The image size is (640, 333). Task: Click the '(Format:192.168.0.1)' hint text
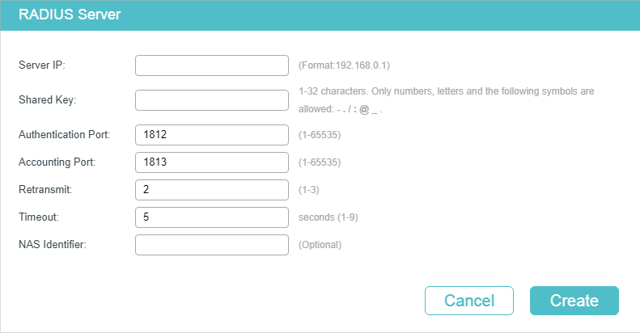(344, 65)
